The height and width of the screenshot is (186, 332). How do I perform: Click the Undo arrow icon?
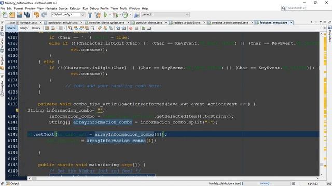tap(37, 15)
